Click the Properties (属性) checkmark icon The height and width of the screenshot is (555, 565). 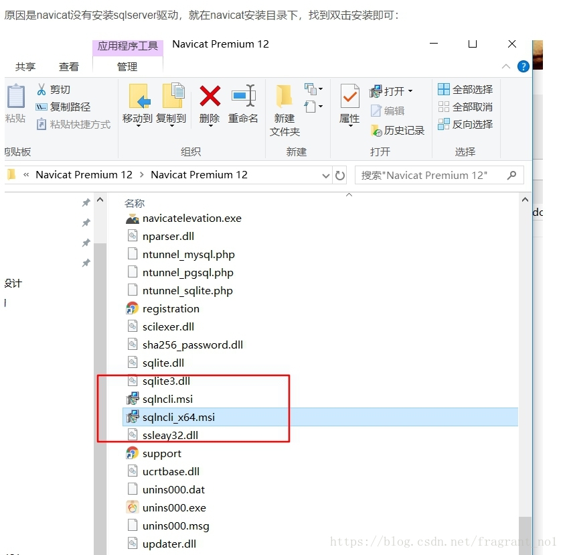(x=349, y=96)
